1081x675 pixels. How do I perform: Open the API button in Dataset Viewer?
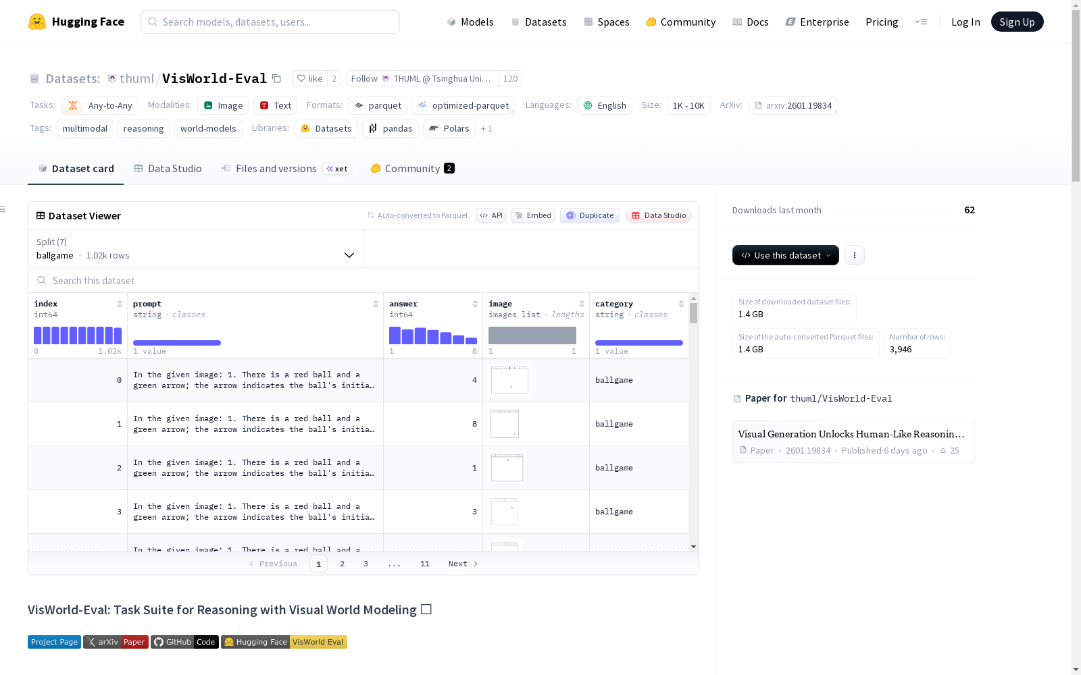[x=491, y=215]
